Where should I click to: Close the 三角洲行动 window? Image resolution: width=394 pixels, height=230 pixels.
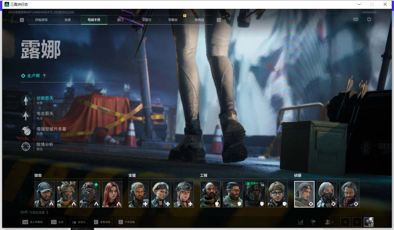pos(385,4)
